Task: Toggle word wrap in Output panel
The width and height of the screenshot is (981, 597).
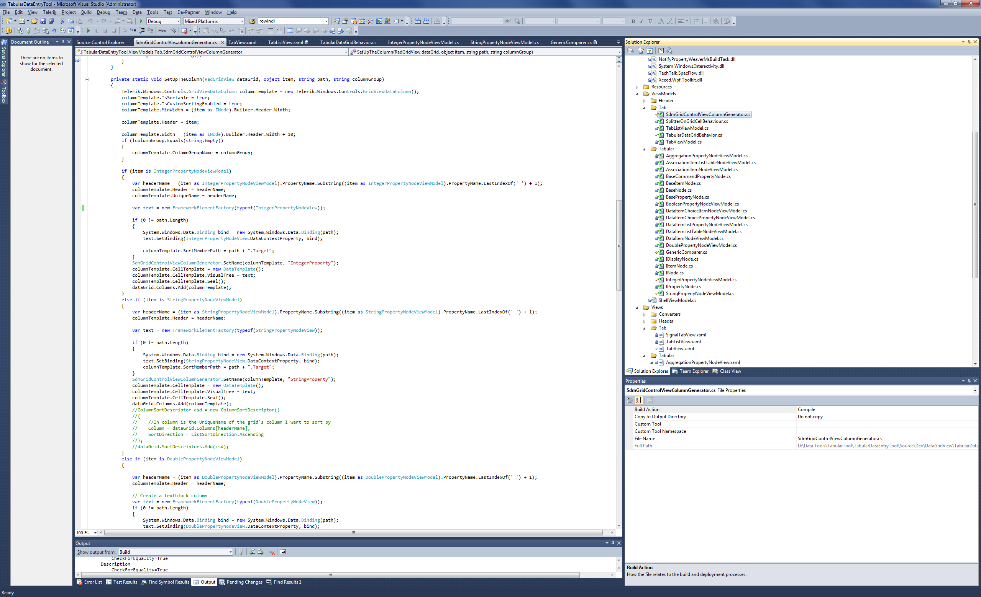Action: point(283,552)
